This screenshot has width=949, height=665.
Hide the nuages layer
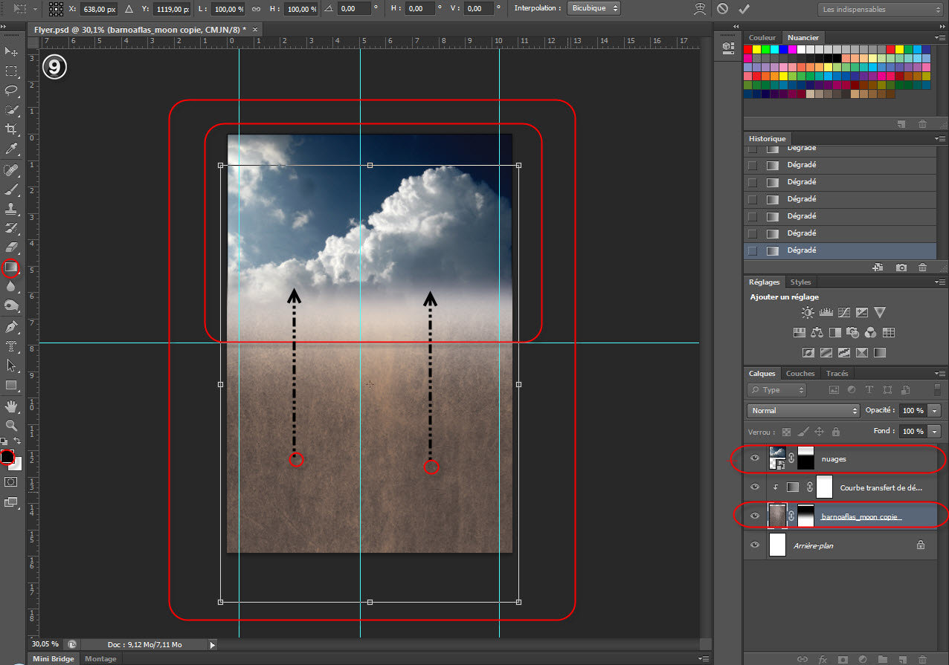coord(755,458)
